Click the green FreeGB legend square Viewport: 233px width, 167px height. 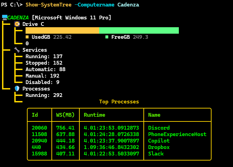pos(107,37)
